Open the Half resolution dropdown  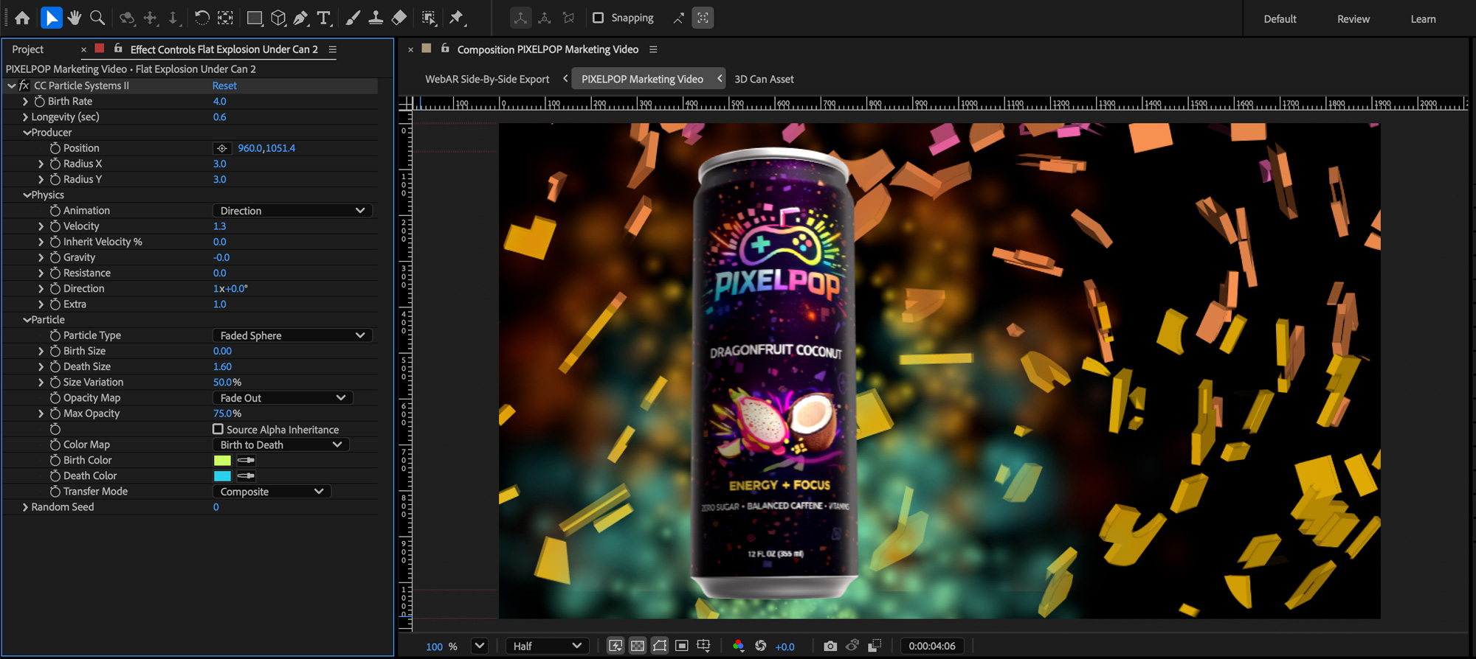547,646
